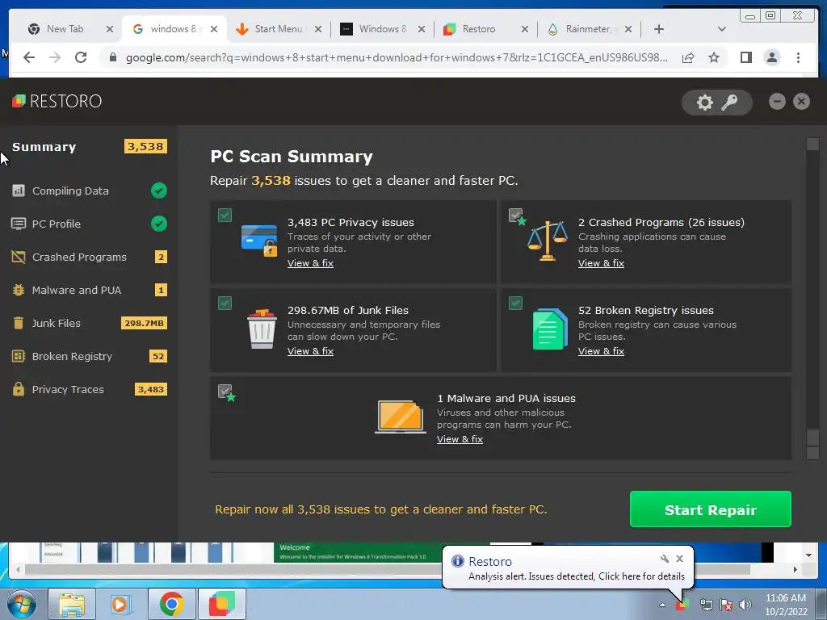Screen dimensions: 827x620
Task: Dismiss the Restoro notification balloon
Action: (679, 559)
